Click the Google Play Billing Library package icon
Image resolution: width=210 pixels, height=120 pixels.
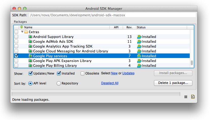coord(30,65)
